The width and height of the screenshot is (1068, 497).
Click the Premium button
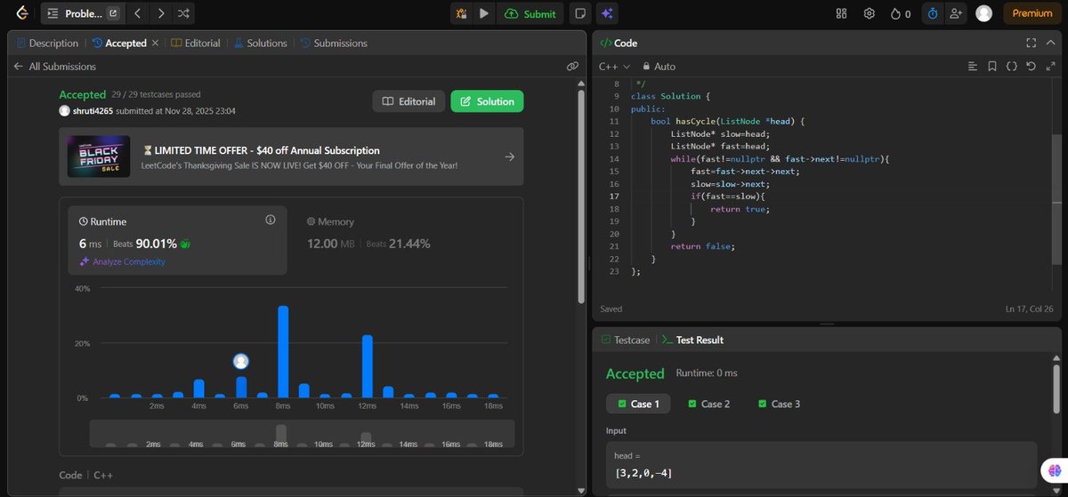point(1032,13)
